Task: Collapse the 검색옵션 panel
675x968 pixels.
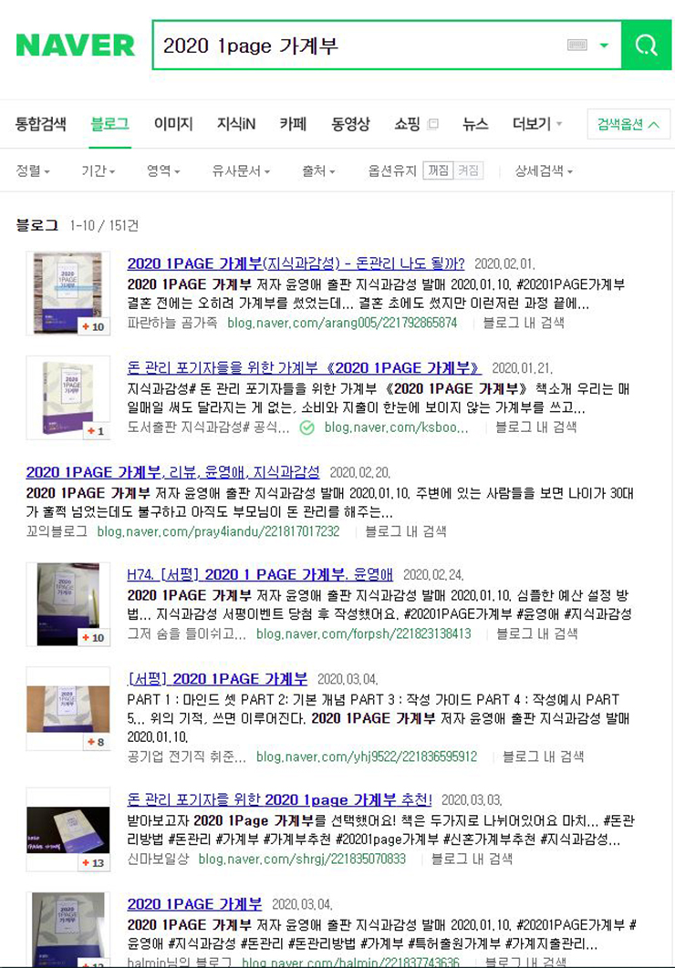Action: click(628, 124)
